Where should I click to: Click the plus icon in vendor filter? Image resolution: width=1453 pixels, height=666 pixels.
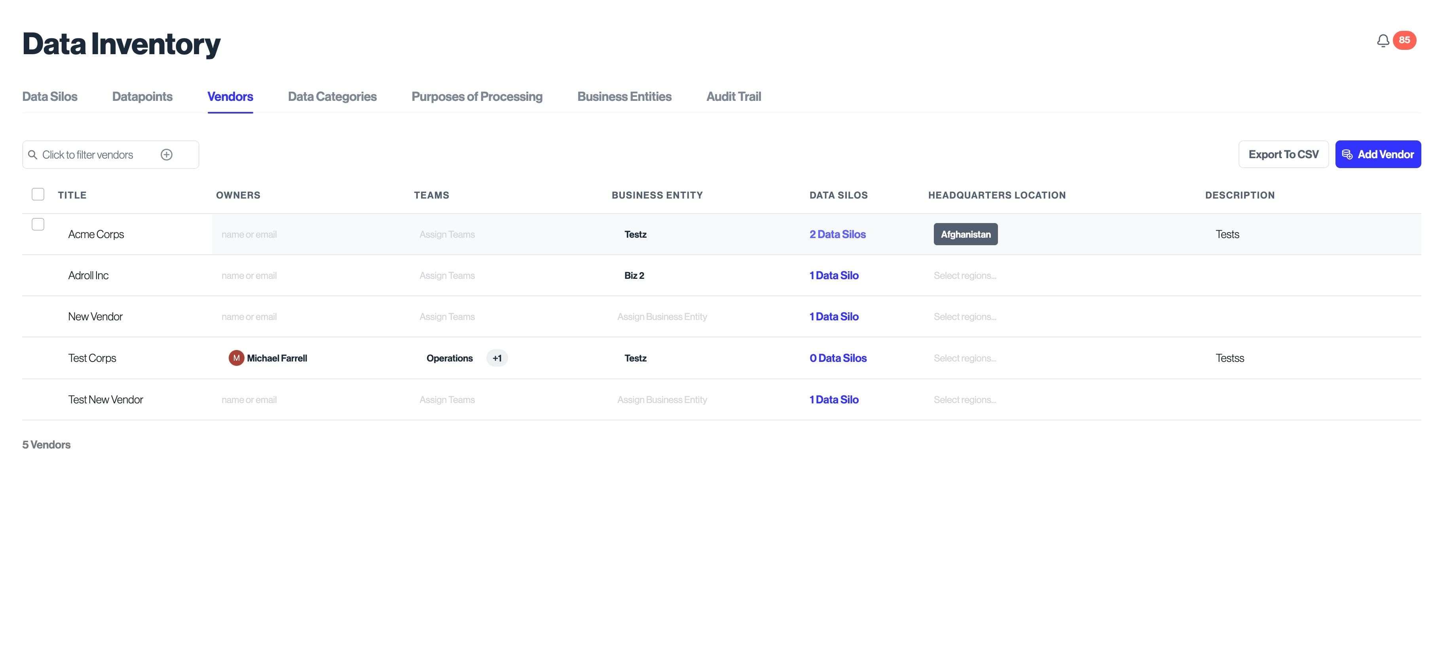(x=167, y=155)
